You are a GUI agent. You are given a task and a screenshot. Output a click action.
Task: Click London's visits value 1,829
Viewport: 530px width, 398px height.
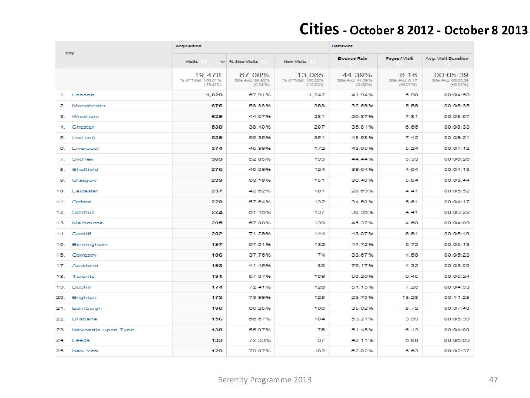click(x=214, y=95)
